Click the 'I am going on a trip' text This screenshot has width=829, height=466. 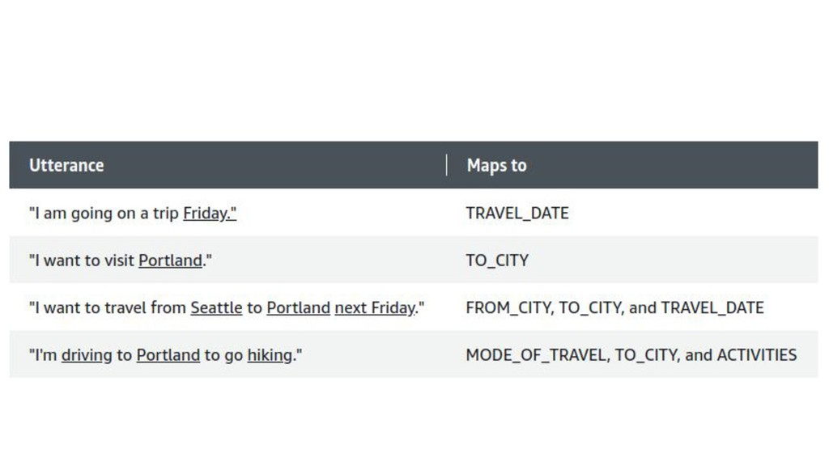coord(104,213)
